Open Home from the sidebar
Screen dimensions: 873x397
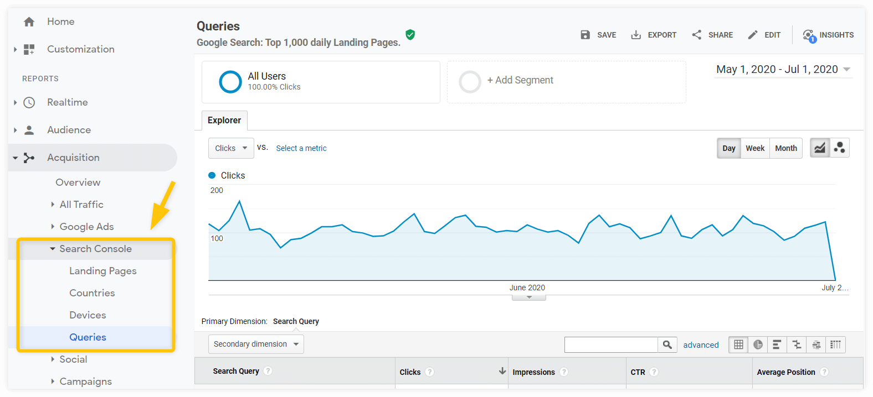click(60, 22)
